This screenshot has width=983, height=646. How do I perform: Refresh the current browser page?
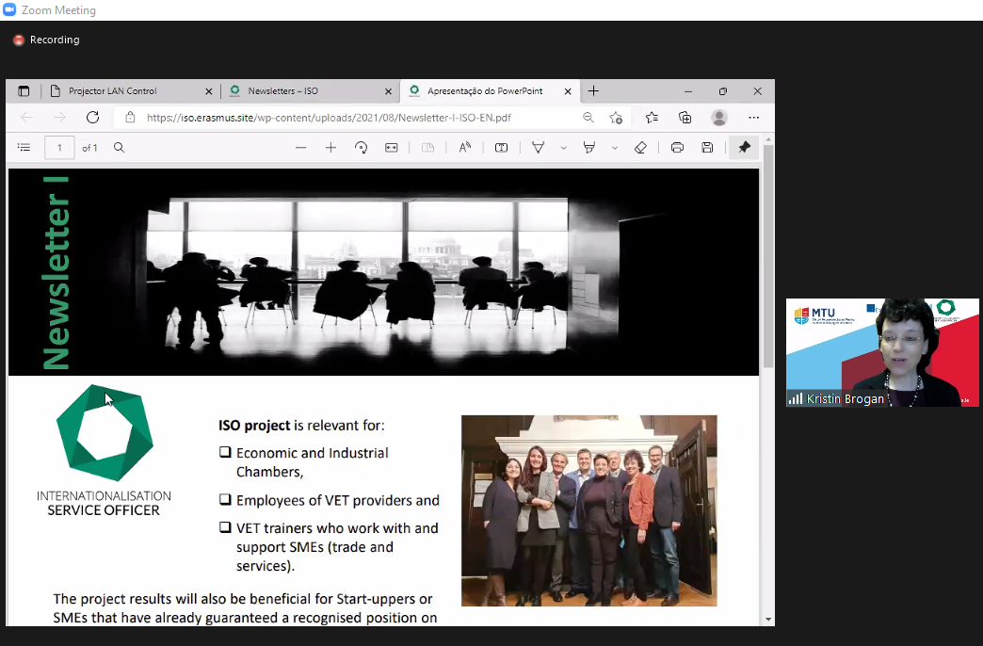click(92, 118)
